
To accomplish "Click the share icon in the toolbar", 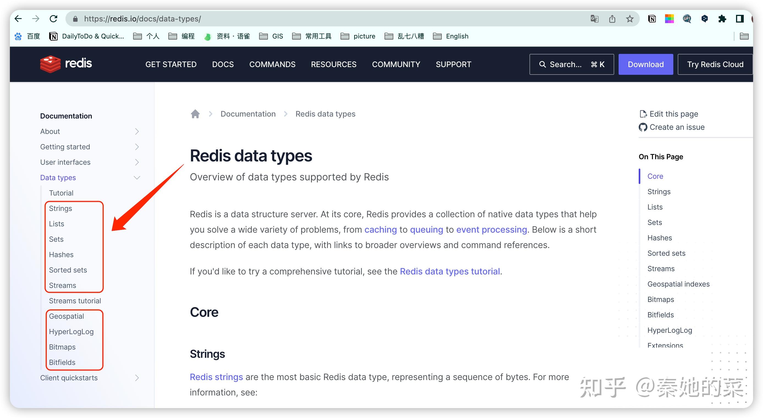I will (612, 19).
